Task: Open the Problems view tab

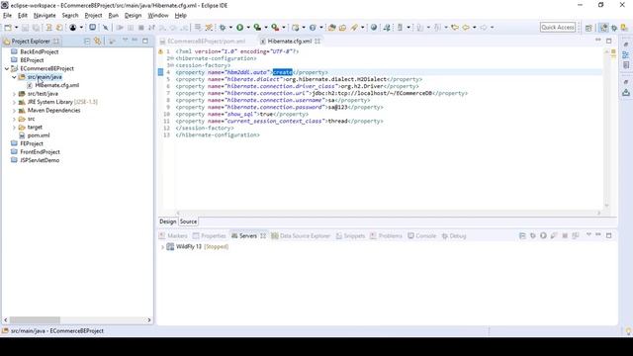Action: [x=386, y=235]
